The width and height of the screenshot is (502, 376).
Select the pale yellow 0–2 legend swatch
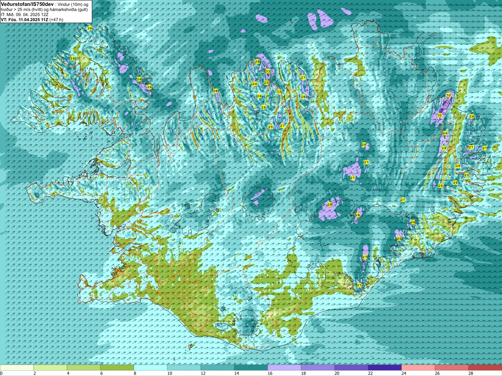[x=17, y=368]
